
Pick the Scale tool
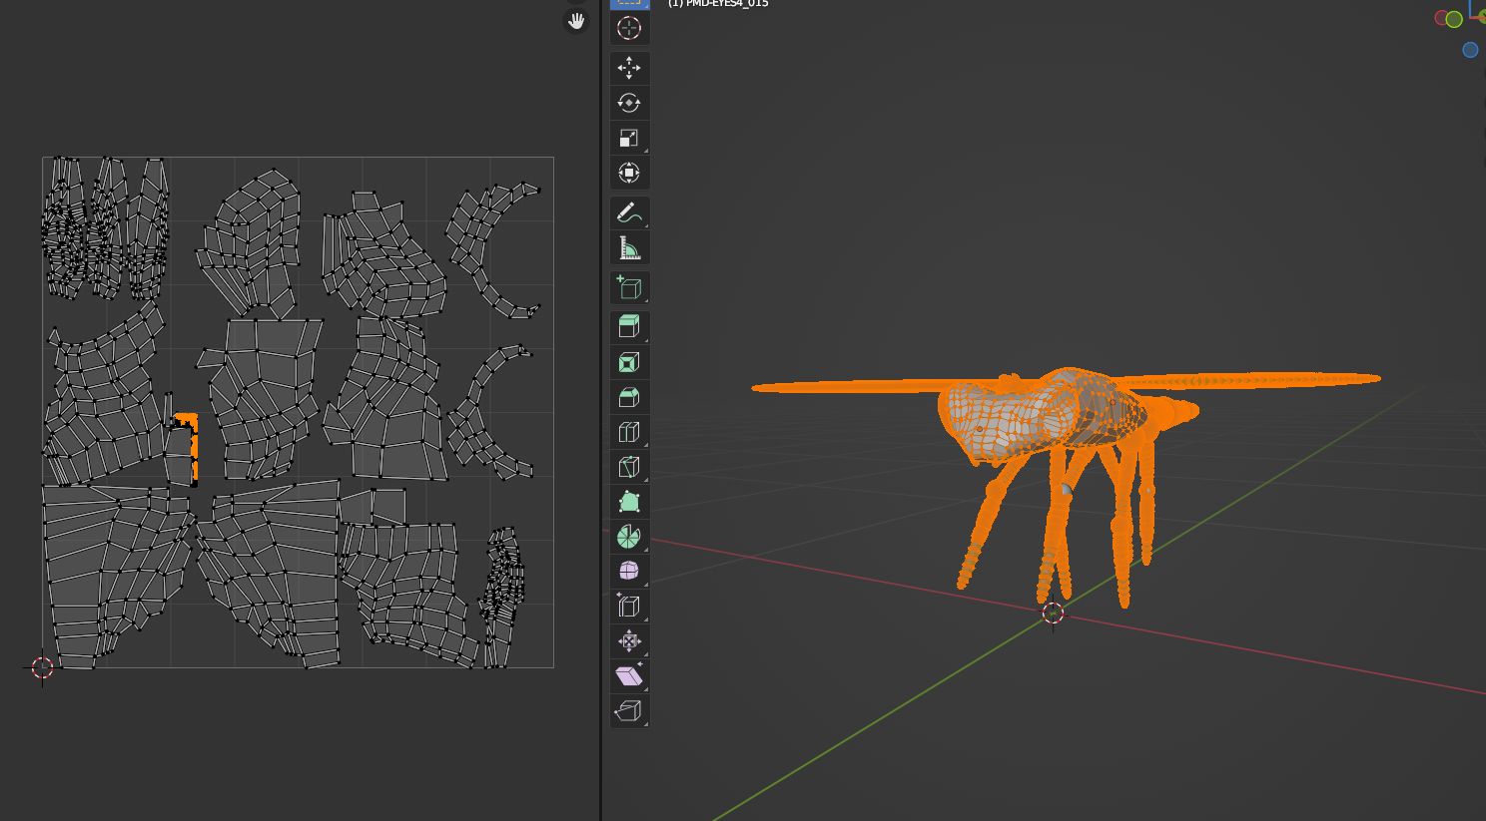[x=629, y=138]
